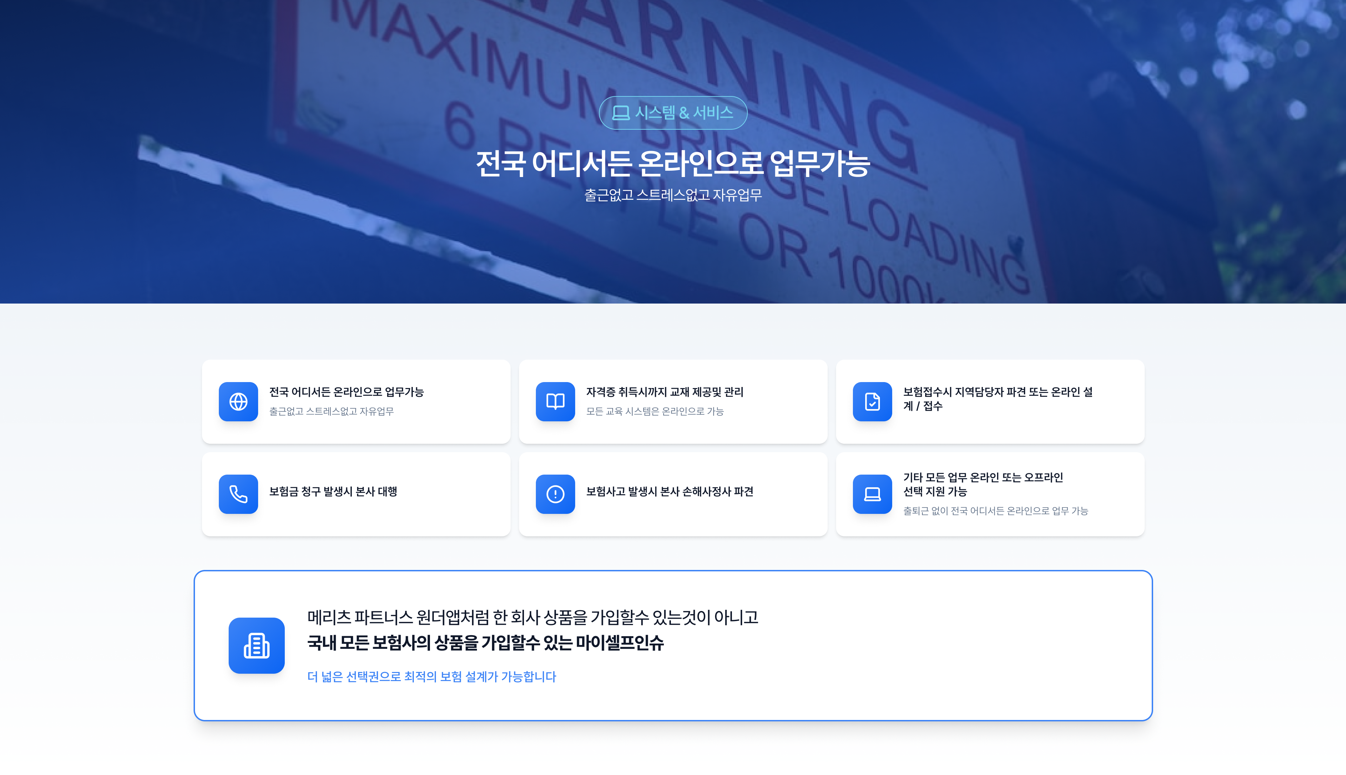Open the 자격증 취득시까지 교재 제공및 관리 card title
This screenshot has width=1346, height=775.
click(x=665, y=392)
